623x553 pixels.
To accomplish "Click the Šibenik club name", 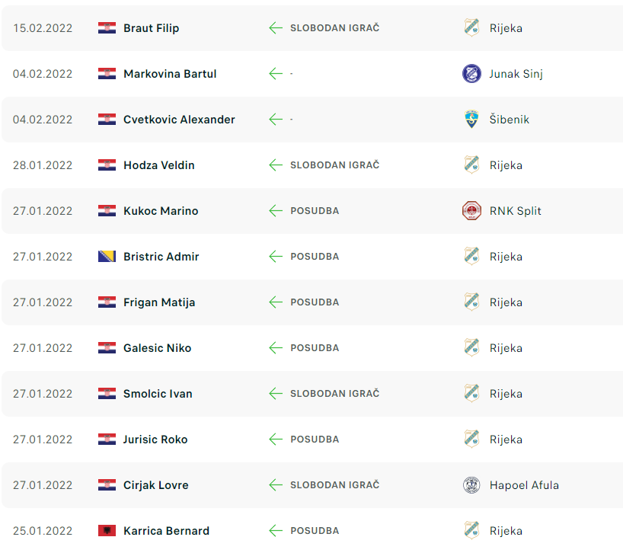I will click(x=509, y=120).
